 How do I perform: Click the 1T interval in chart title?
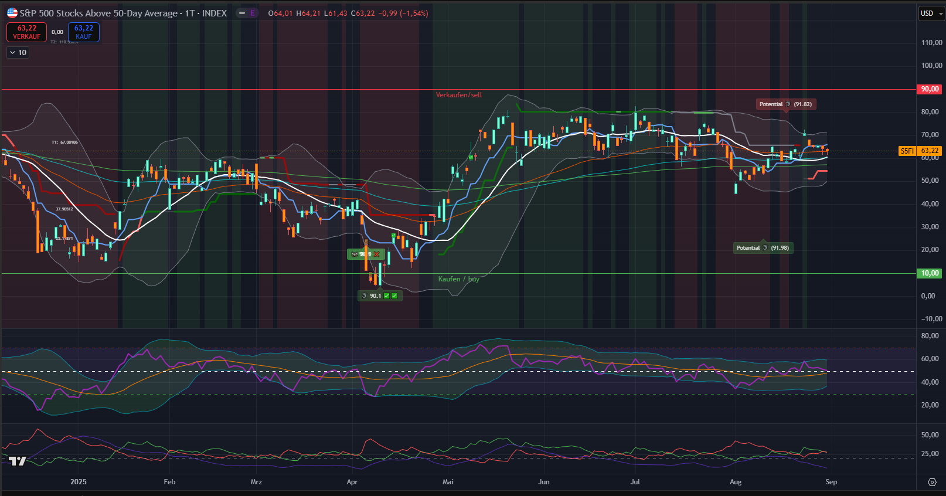189,13
